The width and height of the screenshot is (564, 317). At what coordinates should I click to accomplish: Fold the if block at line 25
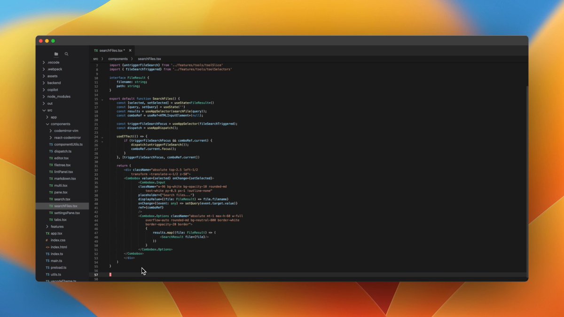click(x=102, y=141)
